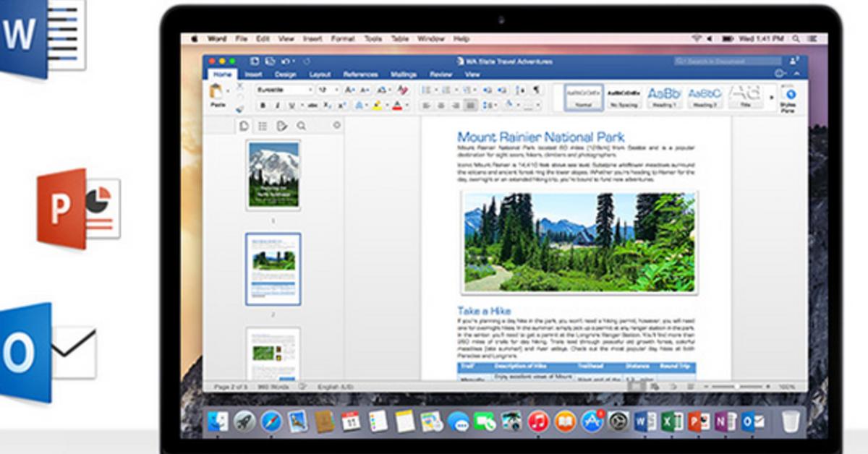The width and height of the screenshot is (868, 454).
Task: Click the Format Painter brush icon
Action: 239,109
